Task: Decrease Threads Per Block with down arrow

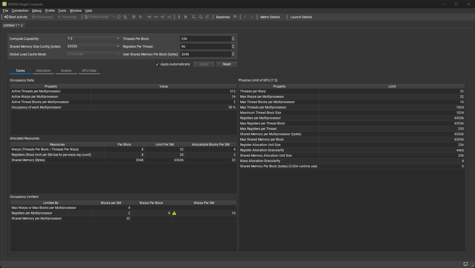Action: coord(233,40)
